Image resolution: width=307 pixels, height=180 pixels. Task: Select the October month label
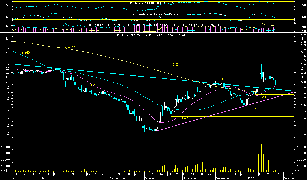(x=150, y=178)
